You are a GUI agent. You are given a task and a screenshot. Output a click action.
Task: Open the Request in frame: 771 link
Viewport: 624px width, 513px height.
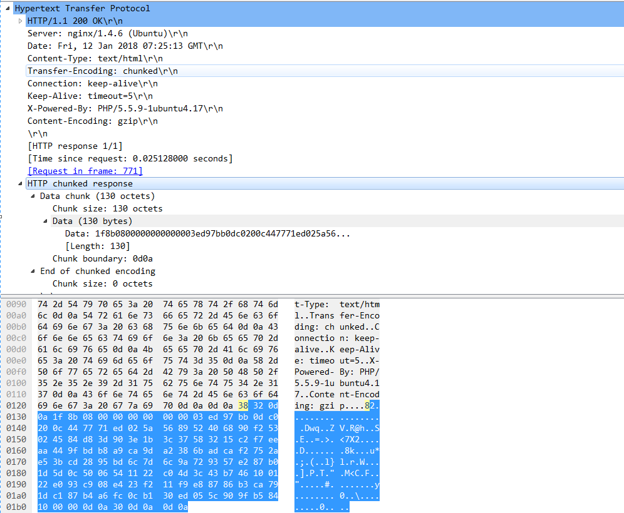85,171
